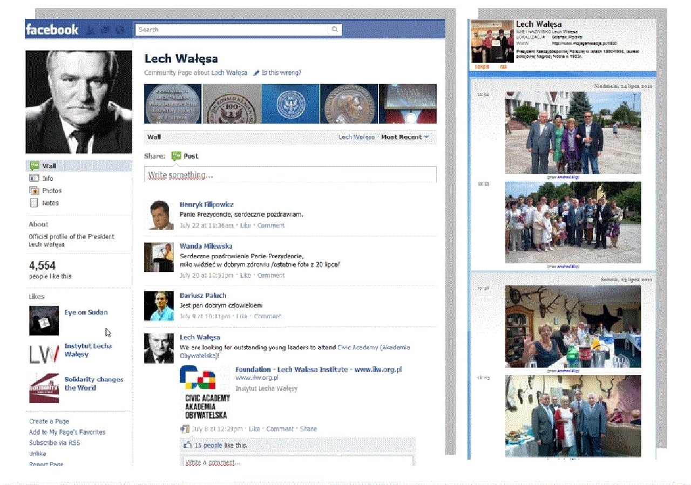Open messages icon in Facebook header
The width and height of the screenshot is (691, 485).
coord(106,30)
